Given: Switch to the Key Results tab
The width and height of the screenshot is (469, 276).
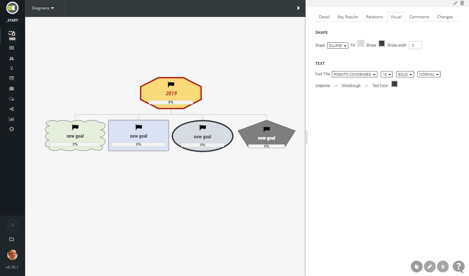Looking at the screenshot, I should [347, 17].
